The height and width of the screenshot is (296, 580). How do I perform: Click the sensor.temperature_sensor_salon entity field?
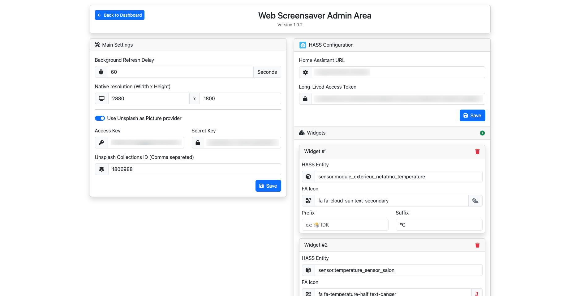tap(398, 270)
